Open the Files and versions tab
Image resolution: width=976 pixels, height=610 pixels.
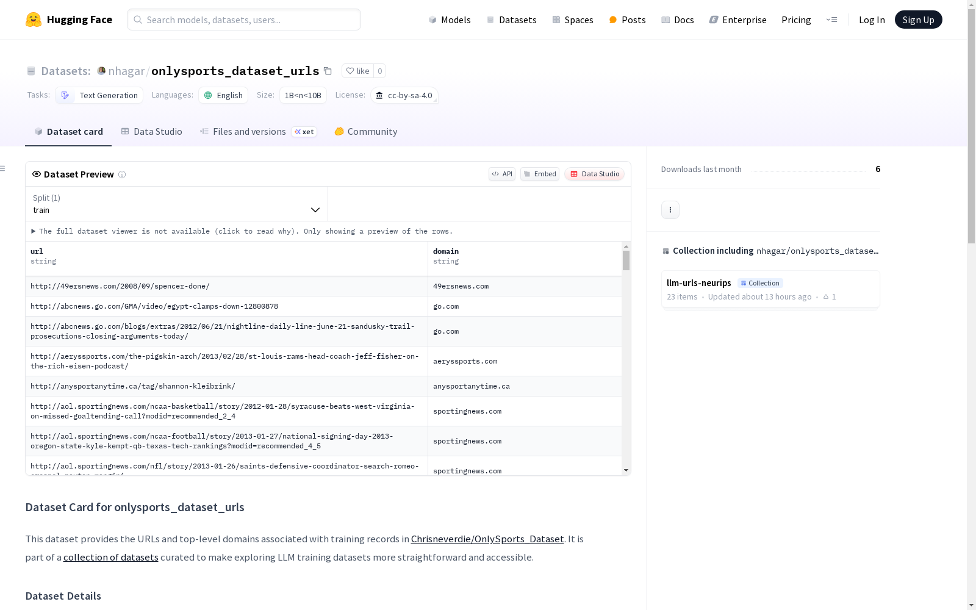pyautogui.click(x=258, y=132)
